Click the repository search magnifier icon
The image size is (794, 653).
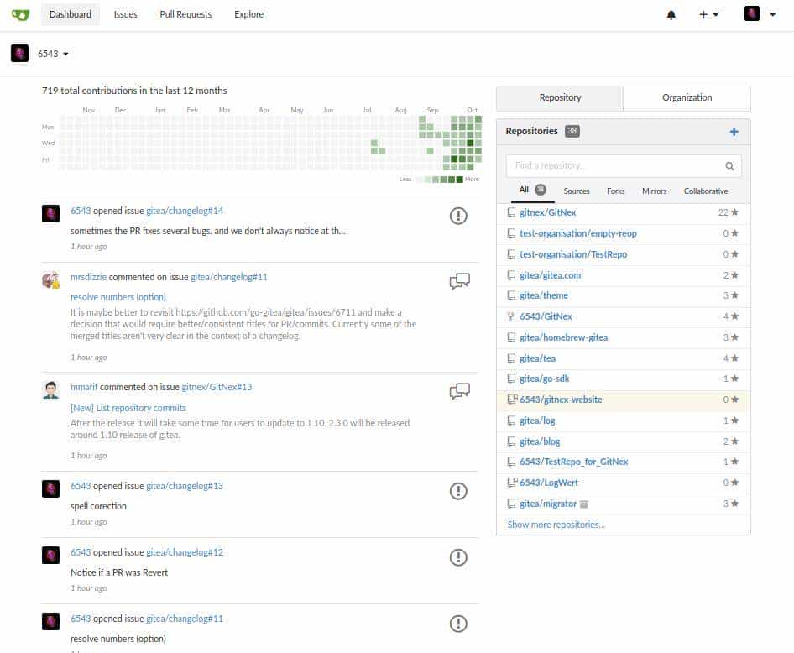(x=729, y=165)
